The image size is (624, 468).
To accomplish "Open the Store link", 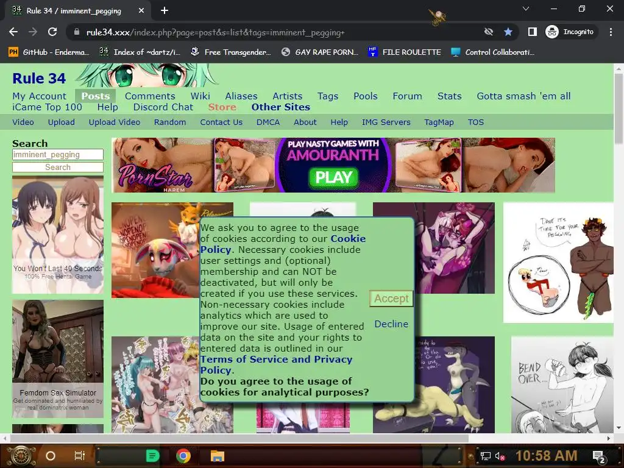I will (222, 107).
